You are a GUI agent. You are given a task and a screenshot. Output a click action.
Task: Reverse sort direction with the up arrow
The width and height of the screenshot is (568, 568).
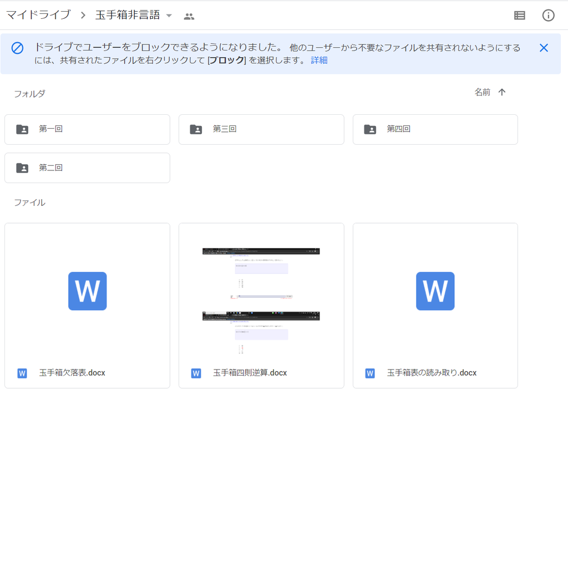click(501, 92)
